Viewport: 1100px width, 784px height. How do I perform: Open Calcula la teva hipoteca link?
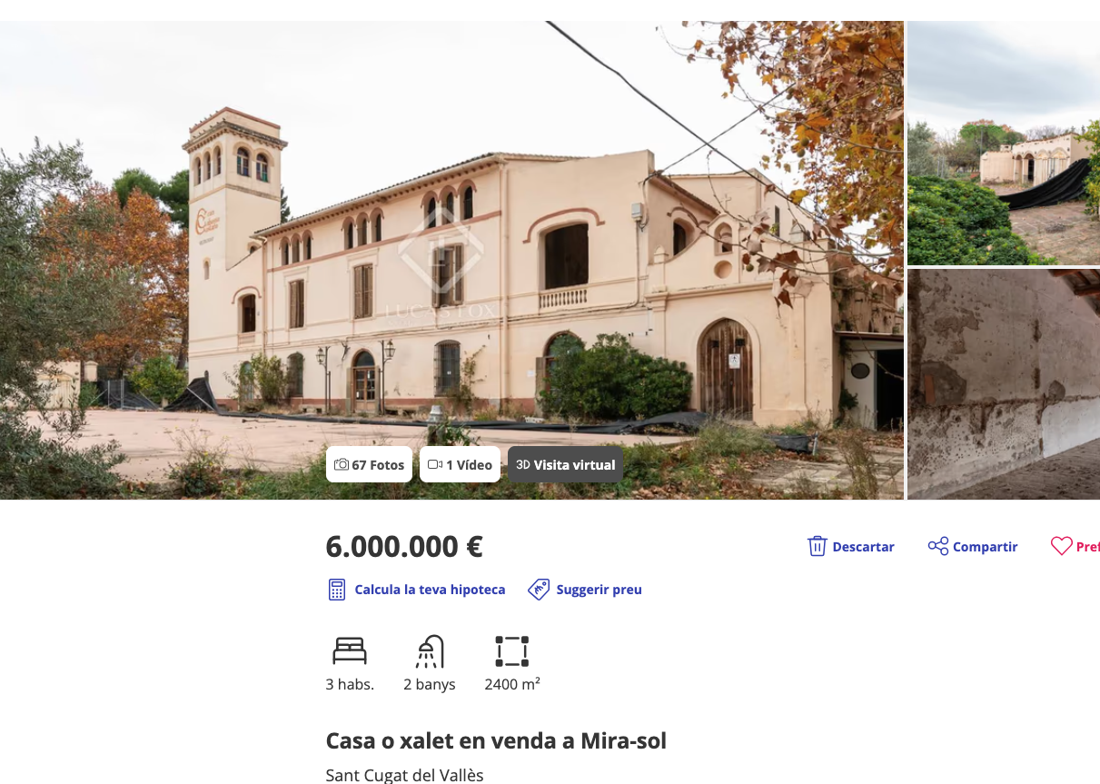pos(430,590)
